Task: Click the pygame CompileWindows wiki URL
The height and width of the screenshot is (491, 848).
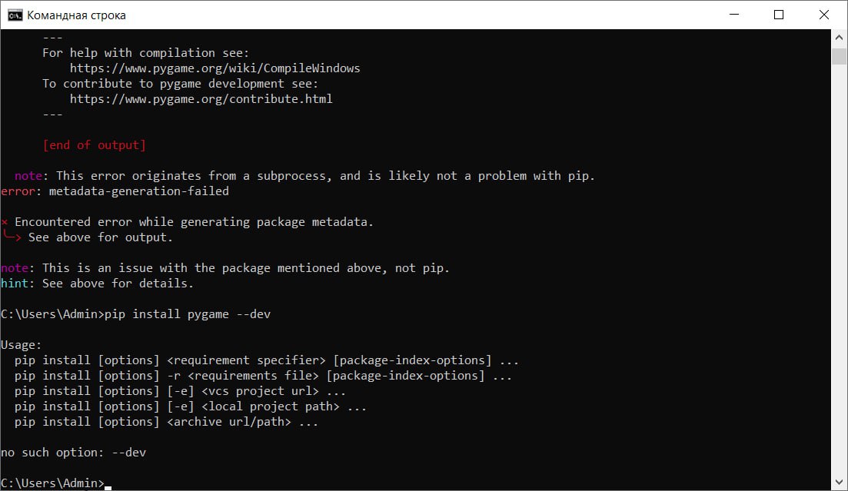Action: coord(214,68)
